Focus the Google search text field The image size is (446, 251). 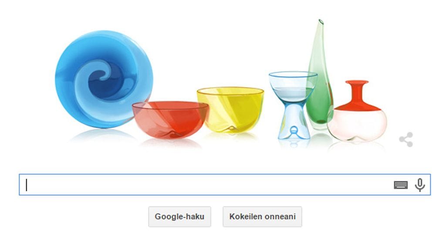(x=225, y=185)
